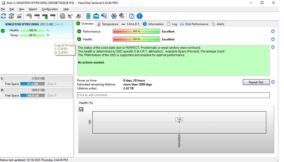The width and height of the screenshot is (284, 162).
Task: Click the blue info about icon
Action: point(139,16)
